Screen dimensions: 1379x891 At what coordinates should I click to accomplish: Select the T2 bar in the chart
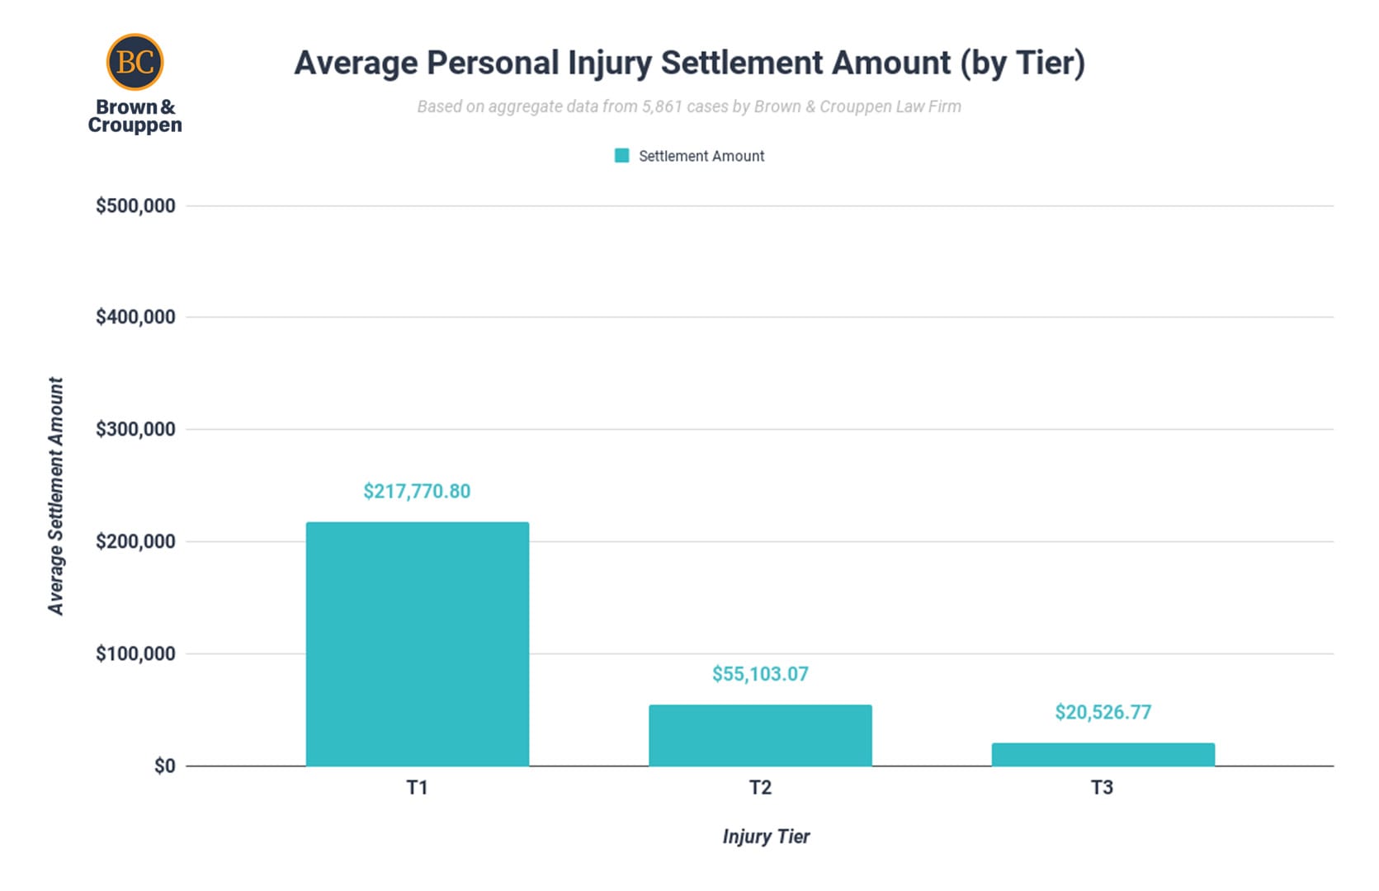pos(760,736)
